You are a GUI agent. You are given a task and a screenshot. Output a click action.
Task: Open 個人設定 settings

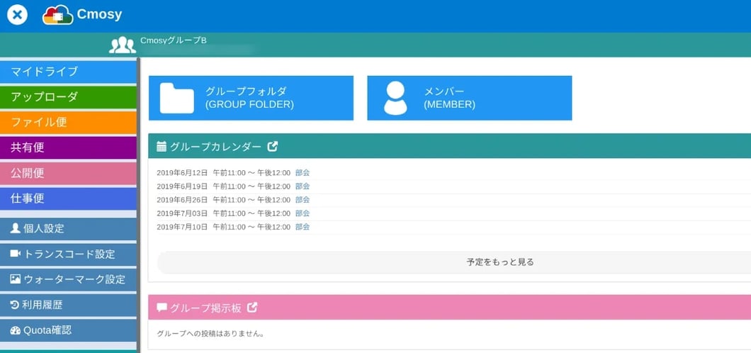68,228
